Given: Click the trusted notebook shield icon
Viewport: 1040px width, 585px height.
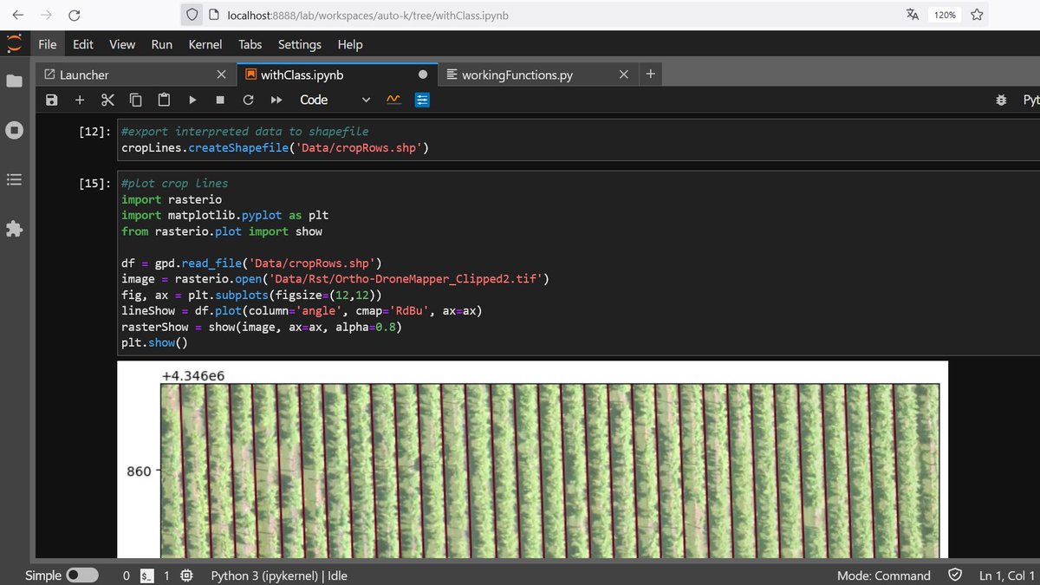Looking at the screenshot, I should click(x=955, y=575).
